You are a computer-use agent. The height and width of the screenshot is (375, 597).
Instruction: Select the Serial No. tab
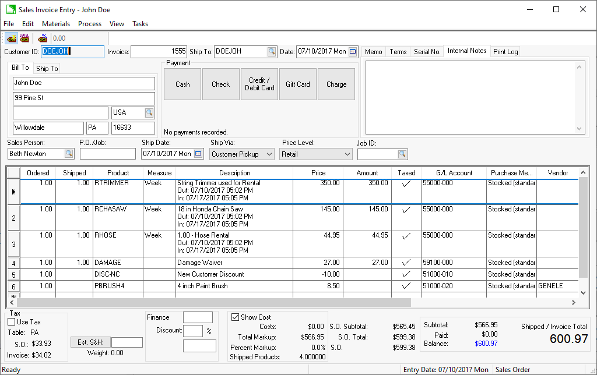(x=427, y=52)
